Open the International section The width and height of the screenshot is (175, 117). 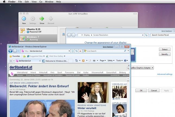coord(22,72)
